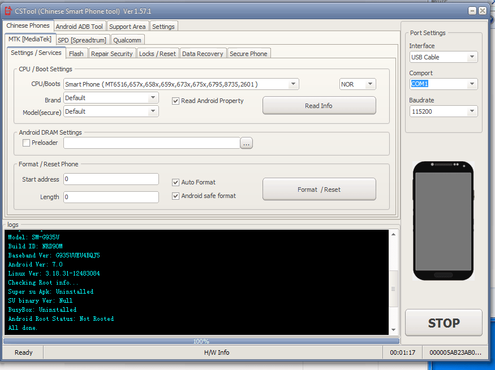
Task: Open the Brand dropdown
Action: click(x=153, y=97)
